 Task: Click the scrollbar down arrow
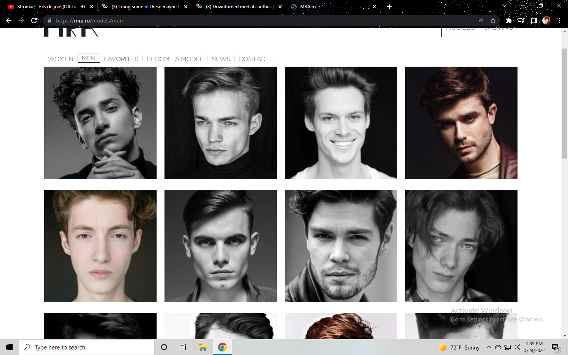(564, 336)
